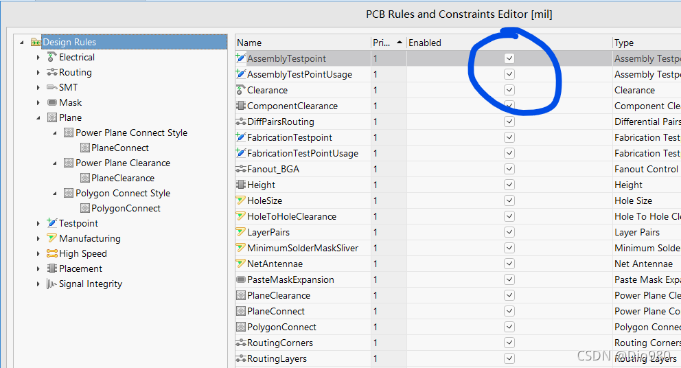Screen dimensions: 681x368
Task: Select the PlaneClearance rule in tree
Action: (x=122, y=179)
